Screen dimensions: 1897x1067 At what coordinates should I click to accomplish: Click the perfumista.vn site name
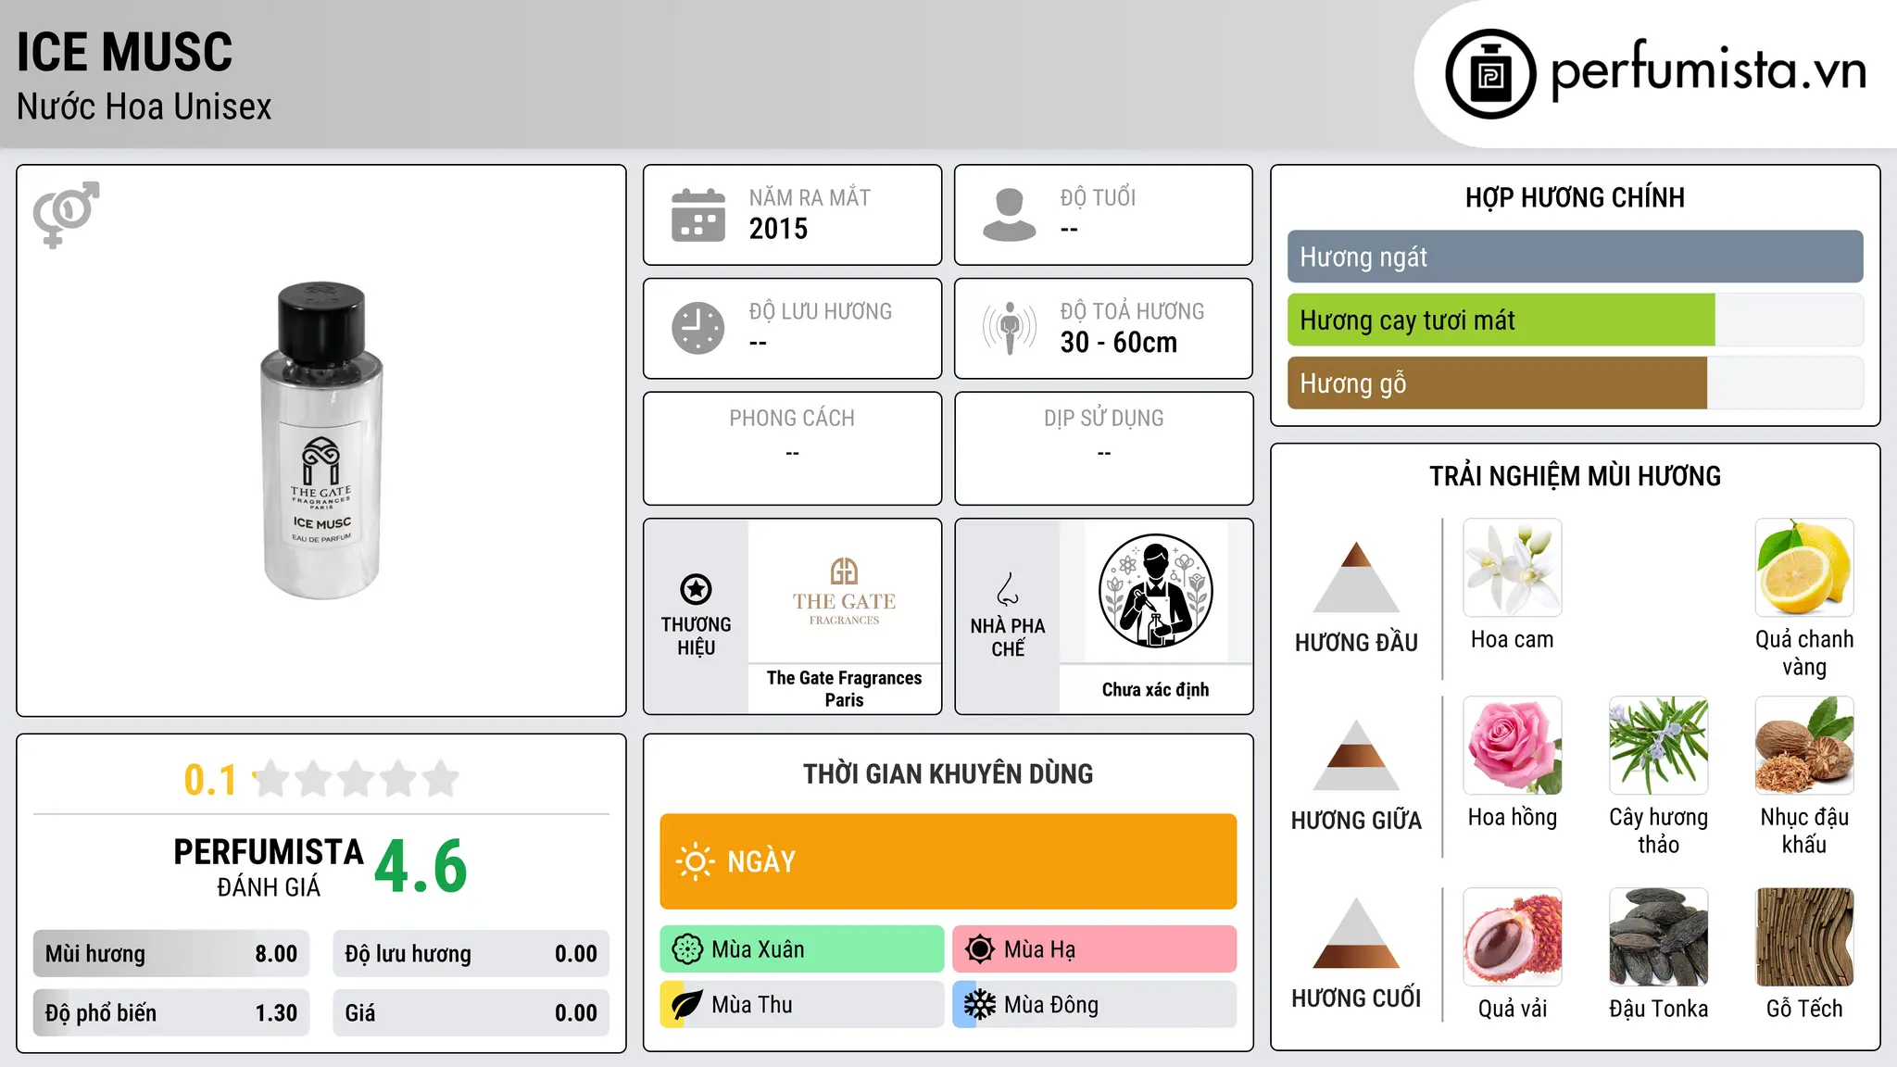pos(1708,70)
